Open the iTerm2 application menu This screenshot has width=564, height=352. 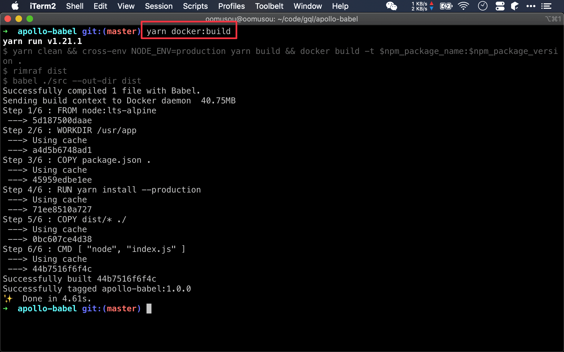[43, 6]
